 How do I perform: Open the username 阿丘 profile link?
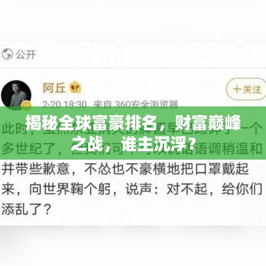[54, 88]
